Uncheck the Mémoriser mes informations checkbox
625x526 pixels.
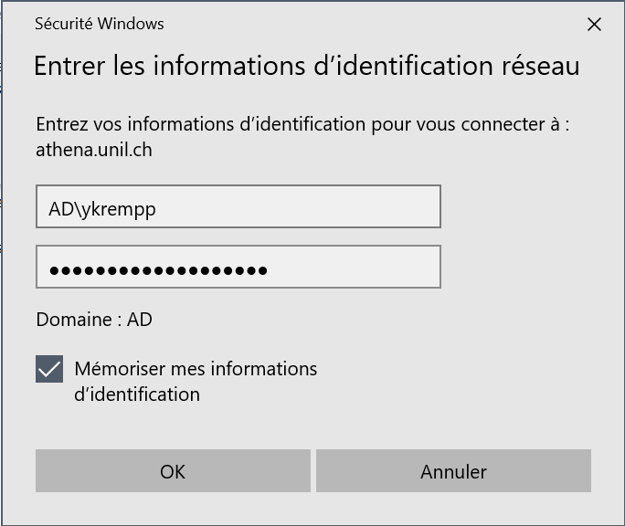pyautogui.click(x=49, y=370)
